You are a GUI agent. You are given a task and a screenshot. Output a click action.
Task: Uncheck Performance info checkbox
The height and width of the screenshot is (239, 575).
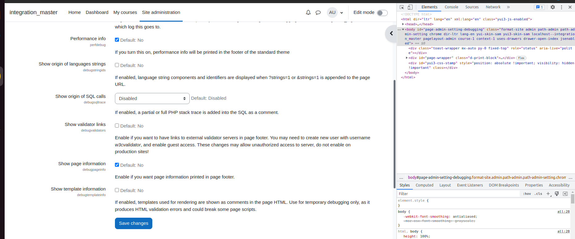[x=117, y=40]
